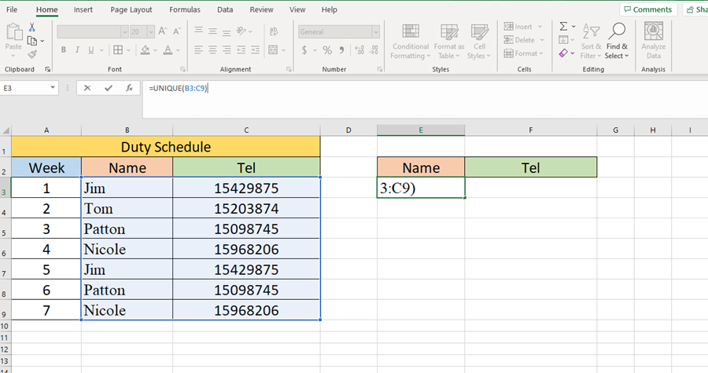The height and width of the screenshot is (373, 708).
Task: Toggle Underline formatting
Action: (x=91, y=50)
